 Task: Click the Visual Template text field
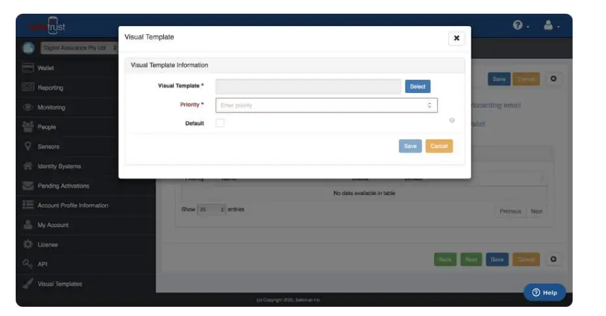coord(309,86)
